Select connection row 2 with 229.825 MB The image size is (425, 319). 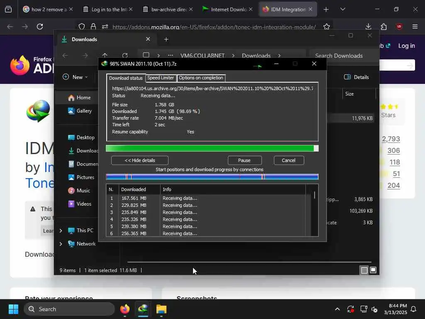point(206,205)
